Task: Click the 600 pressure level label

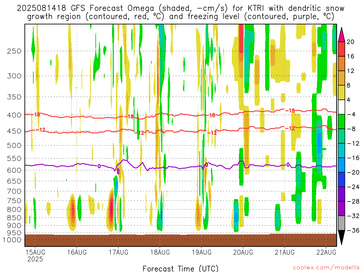Action: click(14, 170)
